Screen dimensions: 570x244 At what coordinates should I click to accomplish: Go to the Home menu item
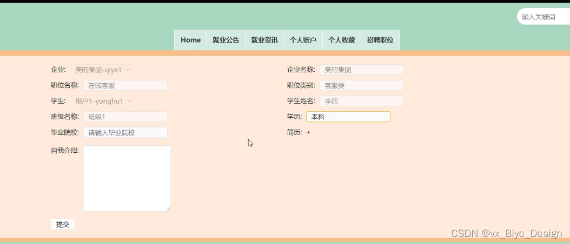pos(190,40)
